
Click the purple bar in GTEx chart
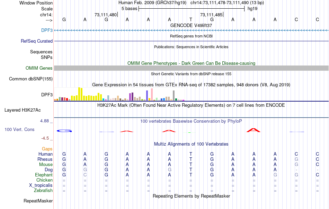pos(132,97)
